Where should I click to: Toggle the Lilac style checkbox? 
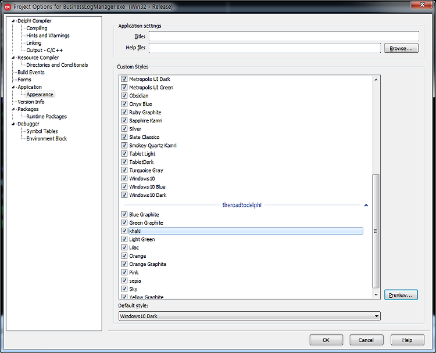point(124,247)
